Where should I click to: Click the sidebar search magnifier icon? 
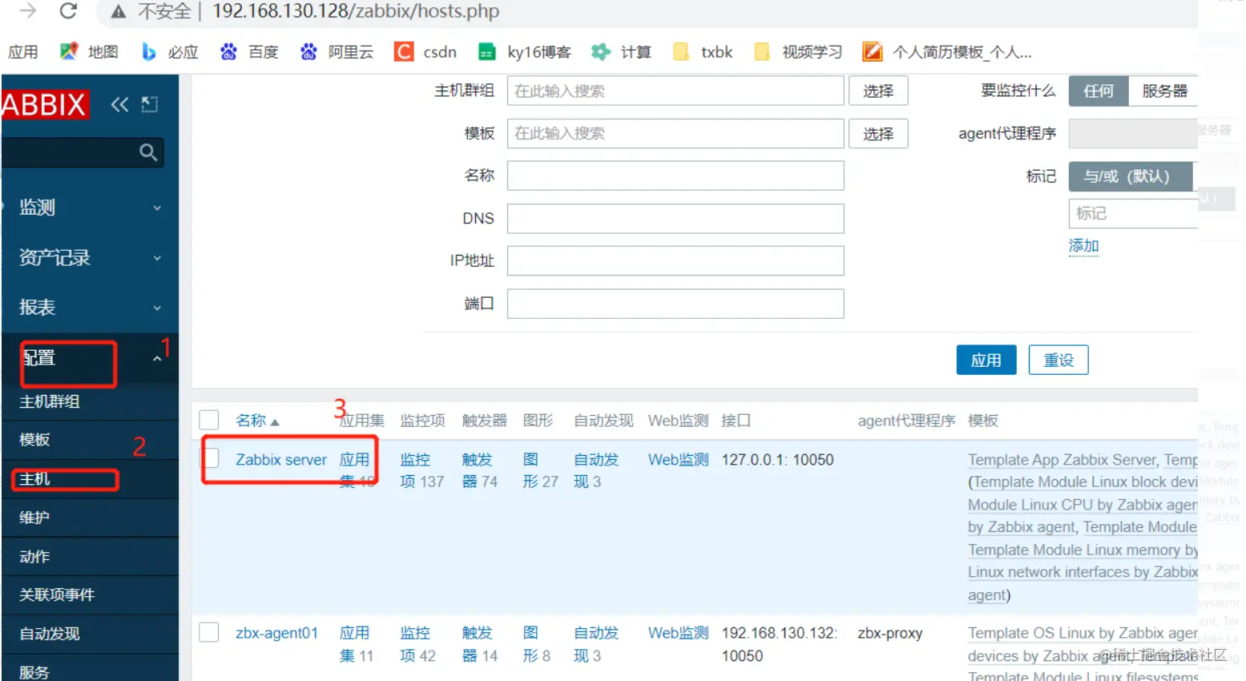[x=147, y=152]
